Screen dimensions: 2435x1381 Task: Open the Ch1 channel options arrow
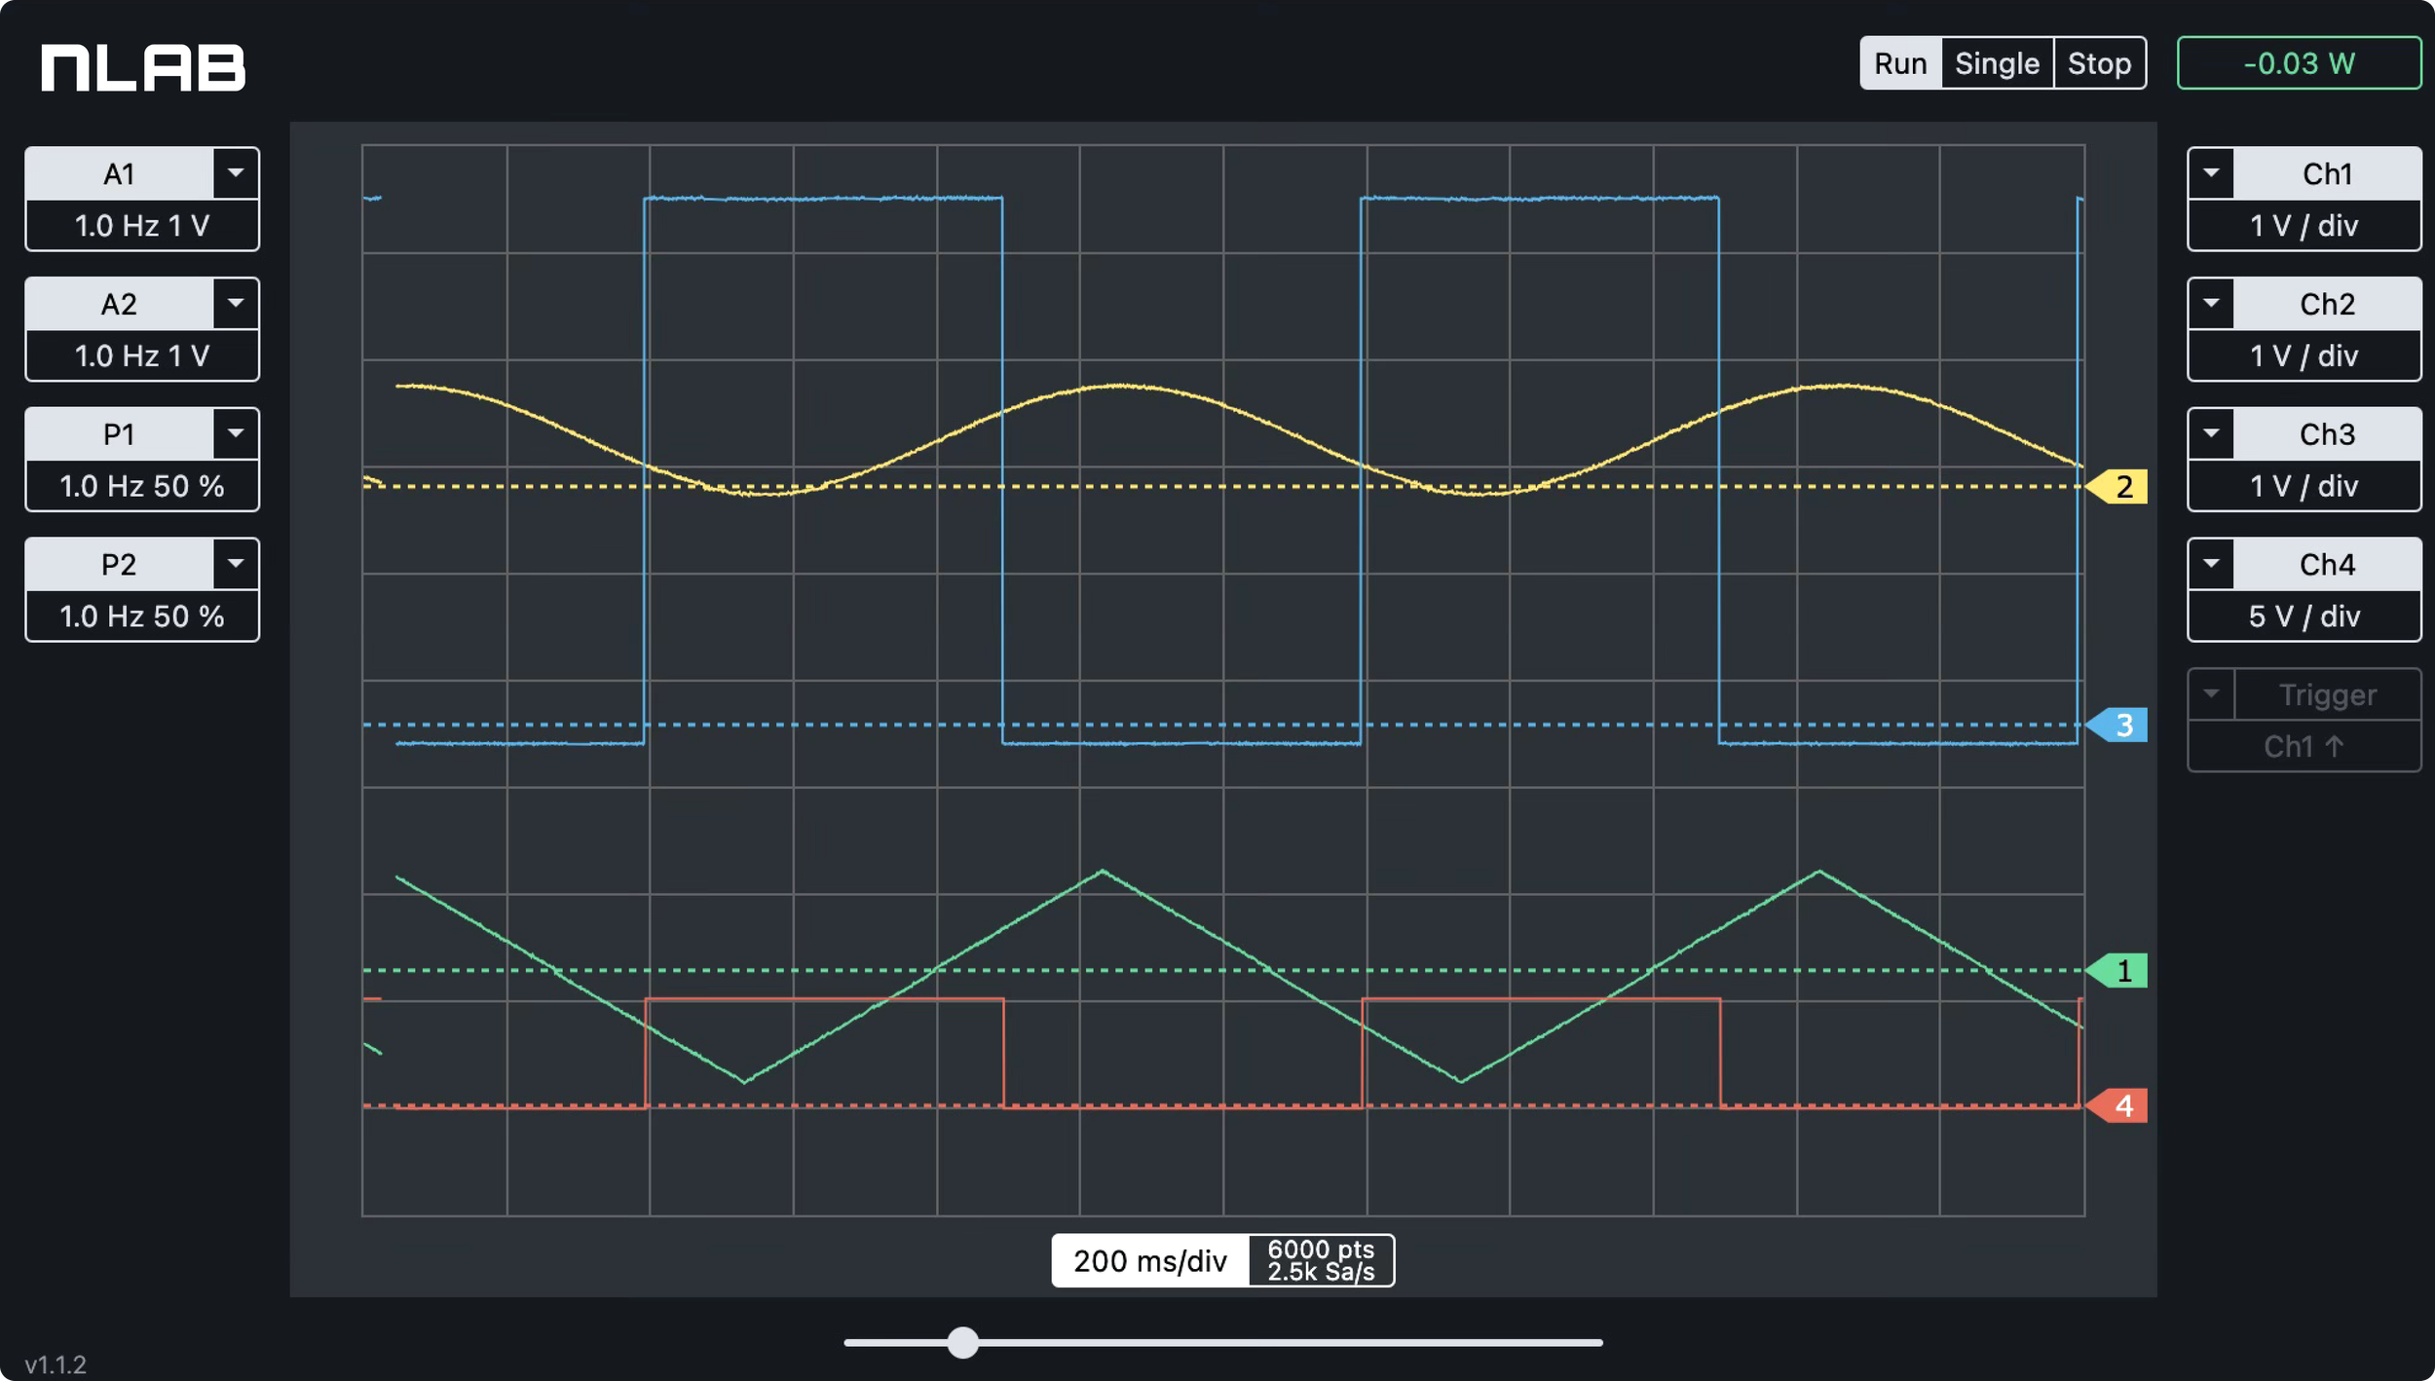point(2211,173)
